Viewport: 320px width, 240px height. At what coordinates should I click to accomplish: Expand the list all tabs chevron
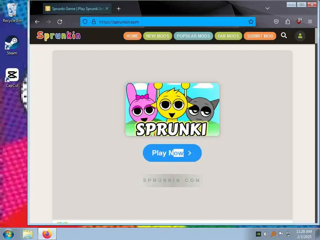coord(267,8)
